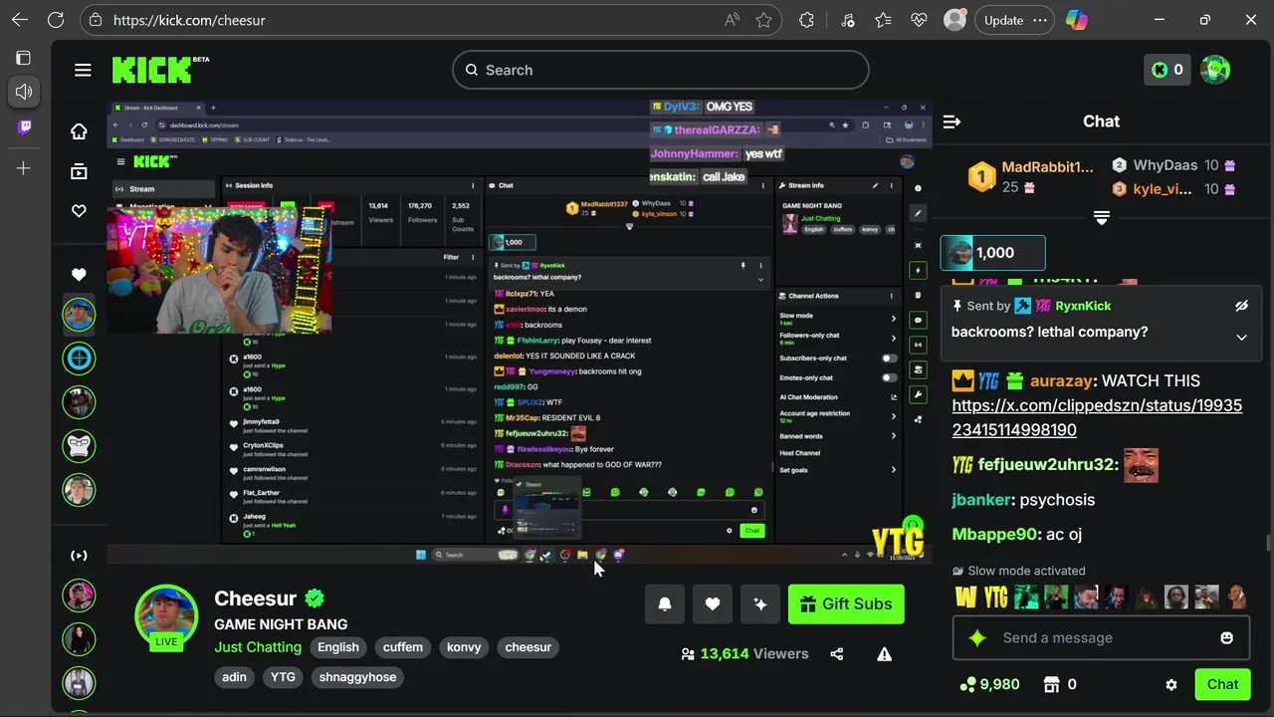
Task: Open the user profile avatar menu
Action: coord(1215,70)
